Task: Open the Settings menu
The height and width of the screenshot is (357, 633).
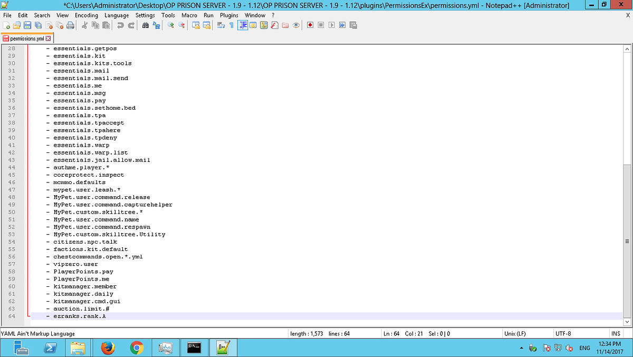Action: tap(145, 15)
